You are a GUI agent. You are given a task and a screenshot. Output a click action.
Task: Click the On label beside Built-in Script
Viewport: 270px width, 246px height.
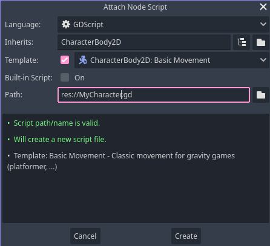tap(79, 78)
